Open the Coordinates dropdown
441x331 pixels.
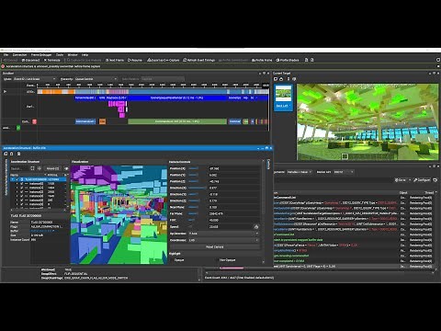223,240
